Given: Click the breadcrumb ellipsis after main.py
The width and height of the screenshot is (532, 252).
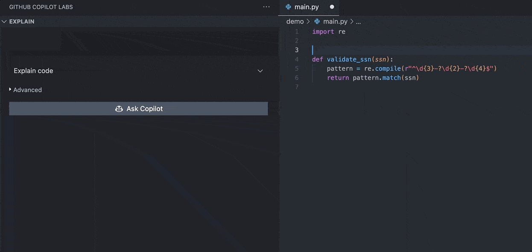Looking at the screenshot, I should 358,22.
